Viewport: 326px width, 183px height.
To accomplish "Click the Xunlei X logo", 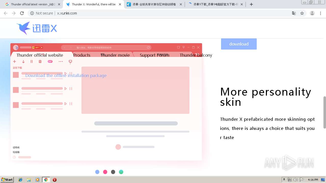I will [x=37, y=28].
